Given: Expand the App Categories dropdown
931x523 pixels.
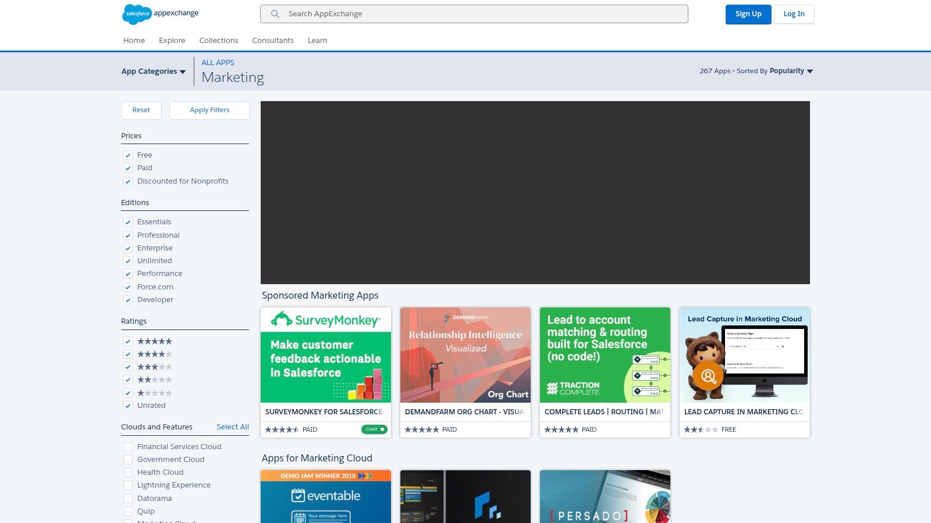Looking at the screenshot, I should pos(154,71).
